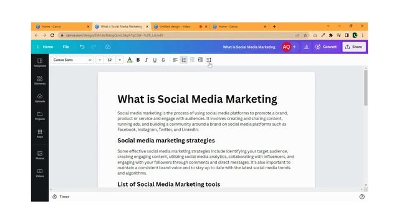Toggle underline formatting
This screenshot has width=399, height=224.
tap(155, 60)
